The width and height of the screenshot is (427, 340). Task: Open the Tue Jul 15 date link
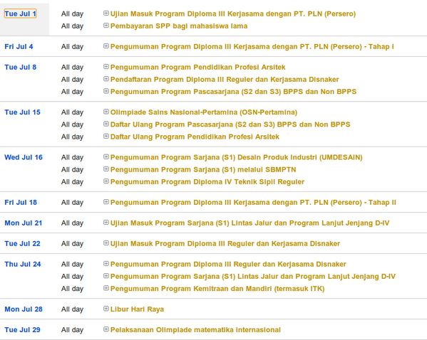coord(22,112)
